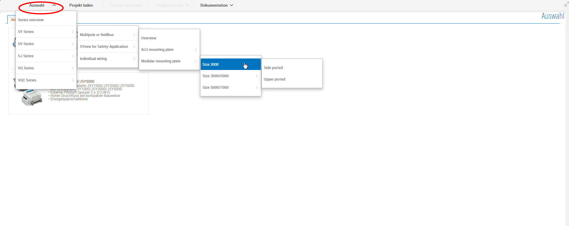Image resolution: width=569 pixels, height=226 pixels.
Task: Select Overview in submenu
Action: point(169,38)
